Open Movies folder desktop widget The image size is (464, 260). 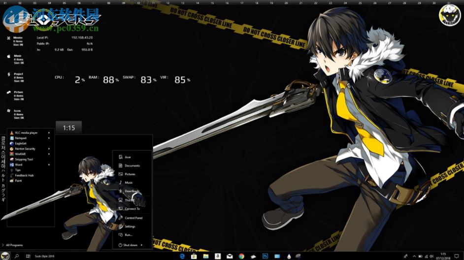(x=15, y=41)
